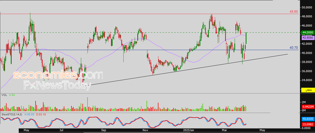Click the 0.0000 stochastic axis value

point(307,128)
